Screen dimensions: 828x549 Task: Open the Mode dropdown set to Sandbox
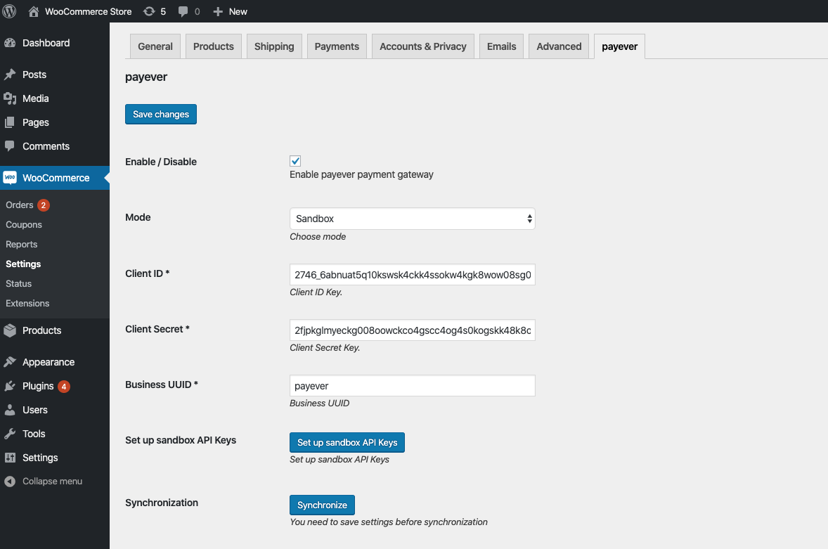coord(413,219)
